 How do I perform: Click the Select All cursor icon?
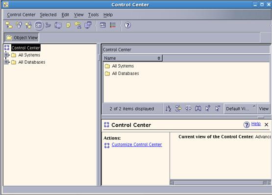tap(208, 108)
